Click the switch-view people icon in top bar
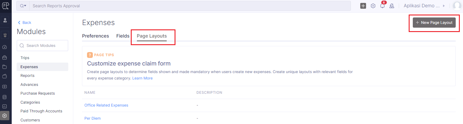The width and height of the screenshot is (463, 124). point(392,6)
